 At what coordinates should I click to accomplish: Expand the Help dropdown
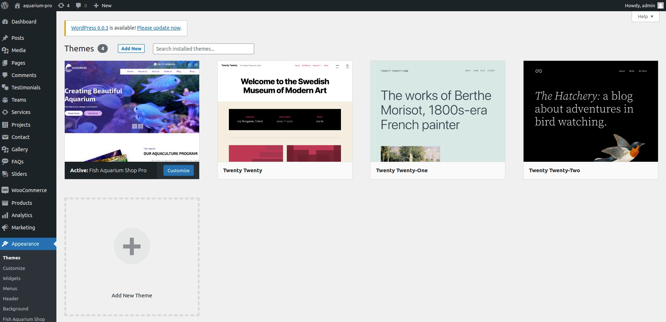[645, 16]
